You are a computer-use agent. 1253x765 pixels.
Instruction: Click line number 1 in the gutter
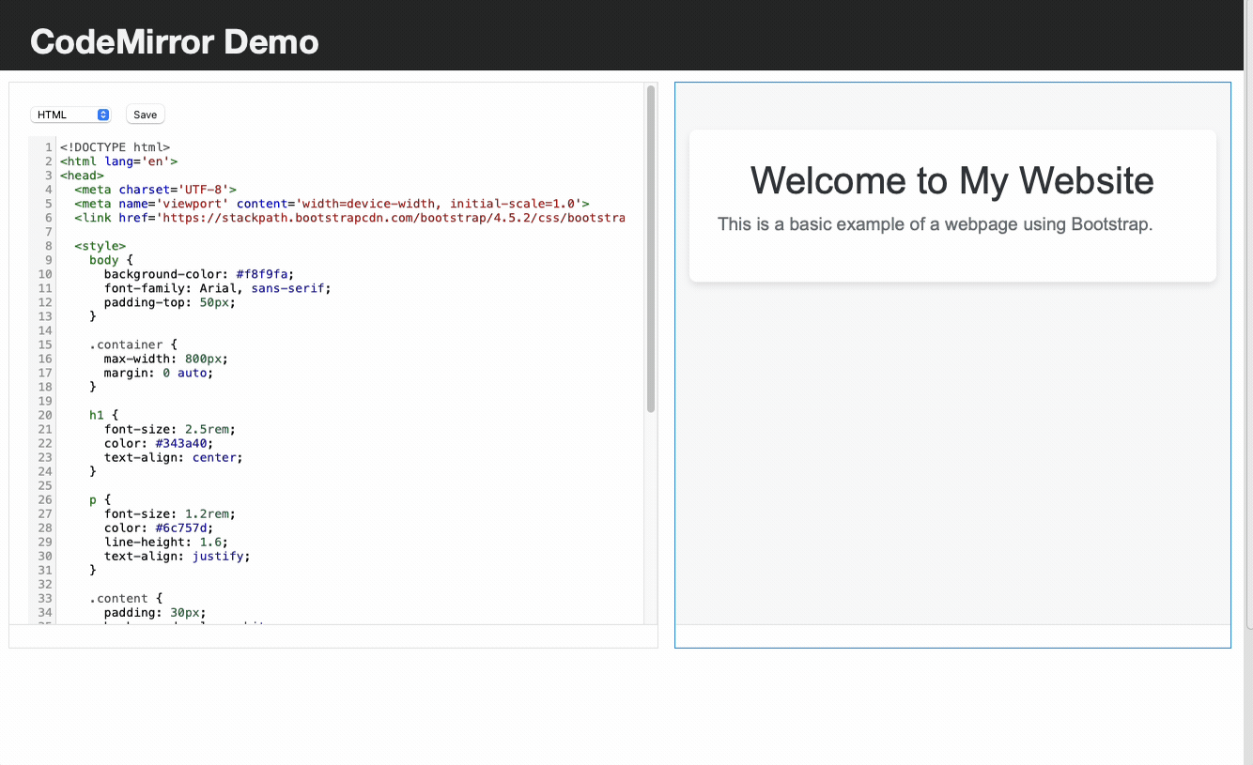48,147
